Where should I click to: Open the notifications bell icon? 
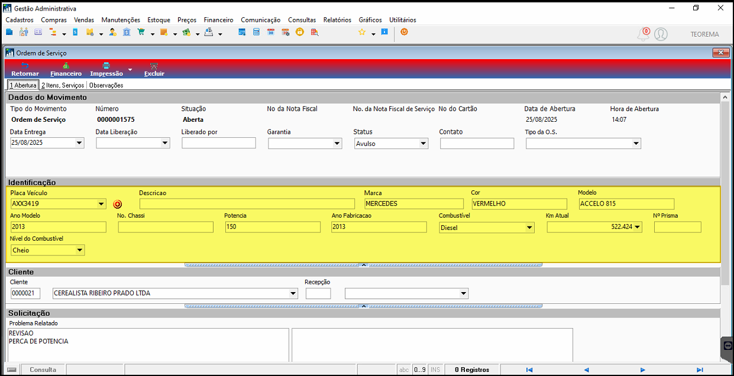coord(643,34)
